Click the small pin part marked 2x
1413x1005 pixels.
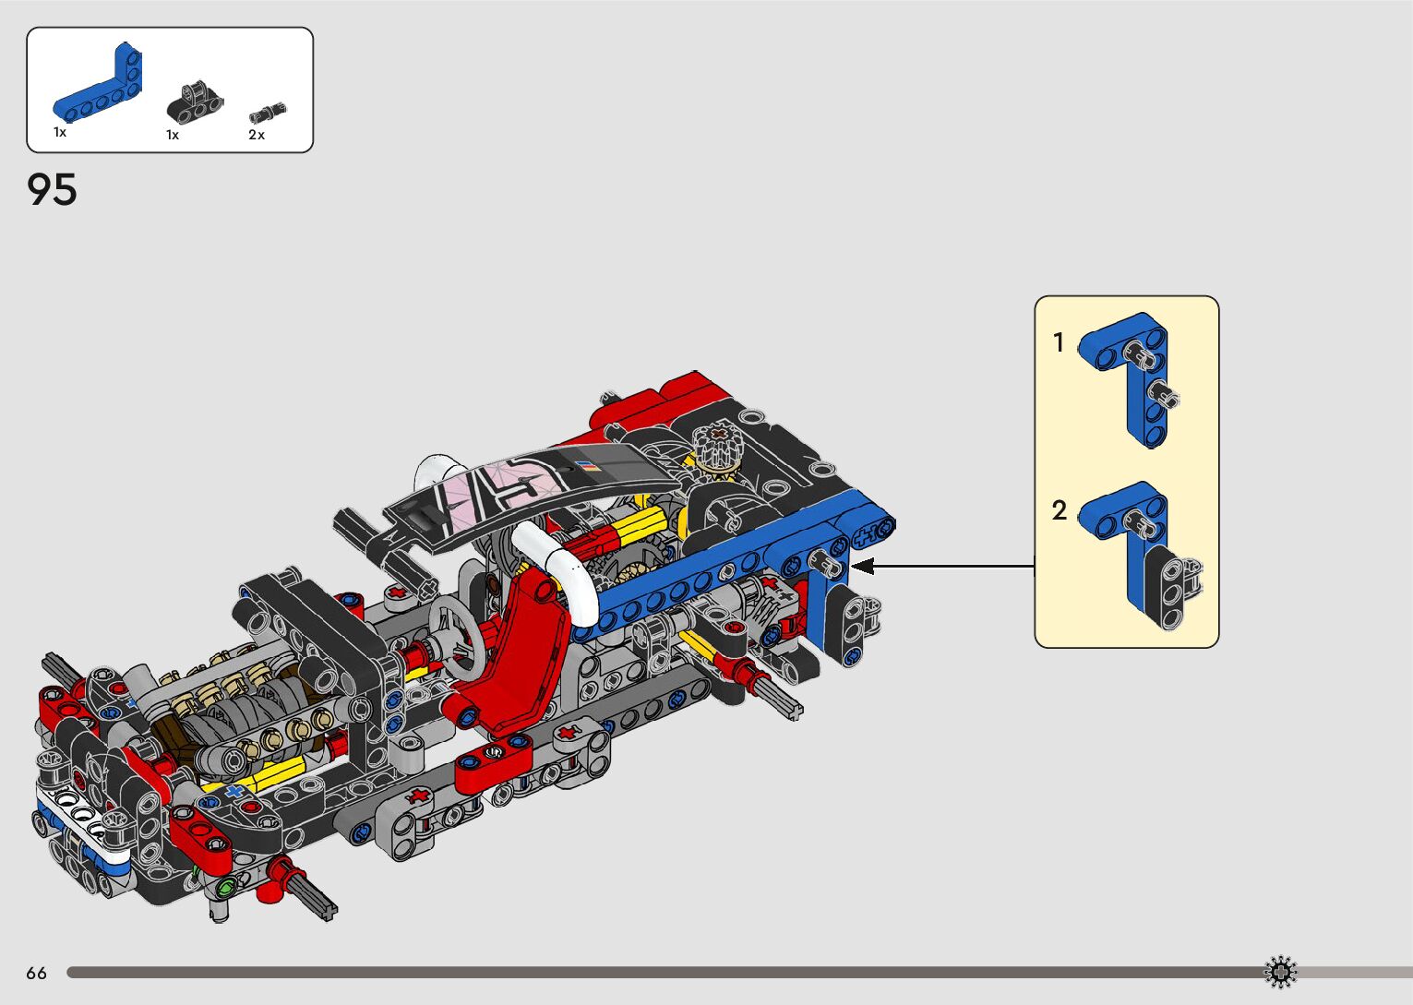[267, 114]
